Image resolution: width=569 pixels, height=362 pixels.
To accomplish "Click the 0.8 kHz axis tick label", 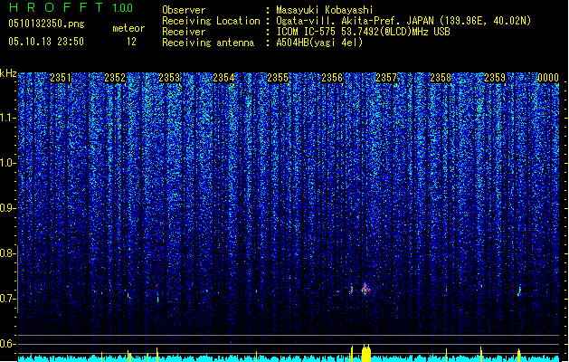I will point(8,253).
